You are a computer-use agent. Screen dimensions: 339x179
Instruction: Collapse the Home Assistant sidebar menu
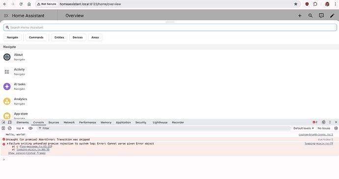[6, 16]
